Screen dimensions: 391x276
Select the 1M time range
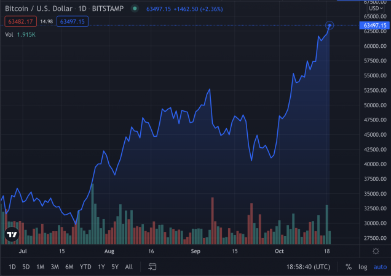pos(40,267)
